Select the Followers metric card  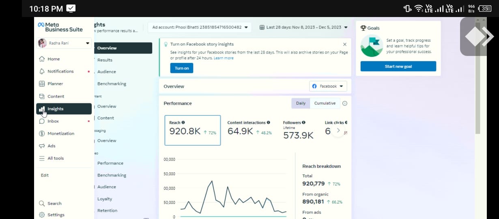point(299,130)
